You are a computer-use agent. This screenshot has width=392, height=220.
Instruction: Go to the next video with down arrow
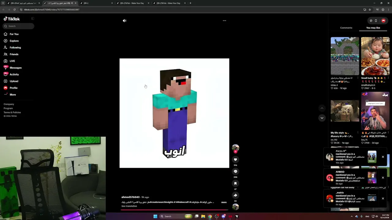322,118
